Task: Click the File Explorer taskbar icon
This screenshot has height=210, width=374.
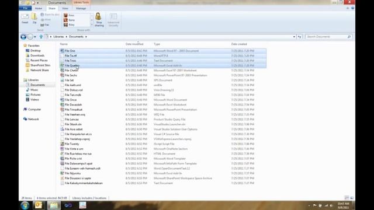Action: coord(54,205)
